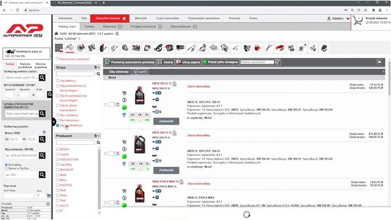Select the brake disc category icon
Viewport: 391px width, 220px height.
(81, 48)
